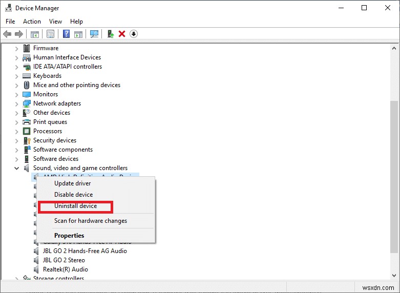Click the Other devices question-mark icon
Image resolution: width=400 pixels, height=293 pixels.
pyautogui.click(x=27, y=113)
